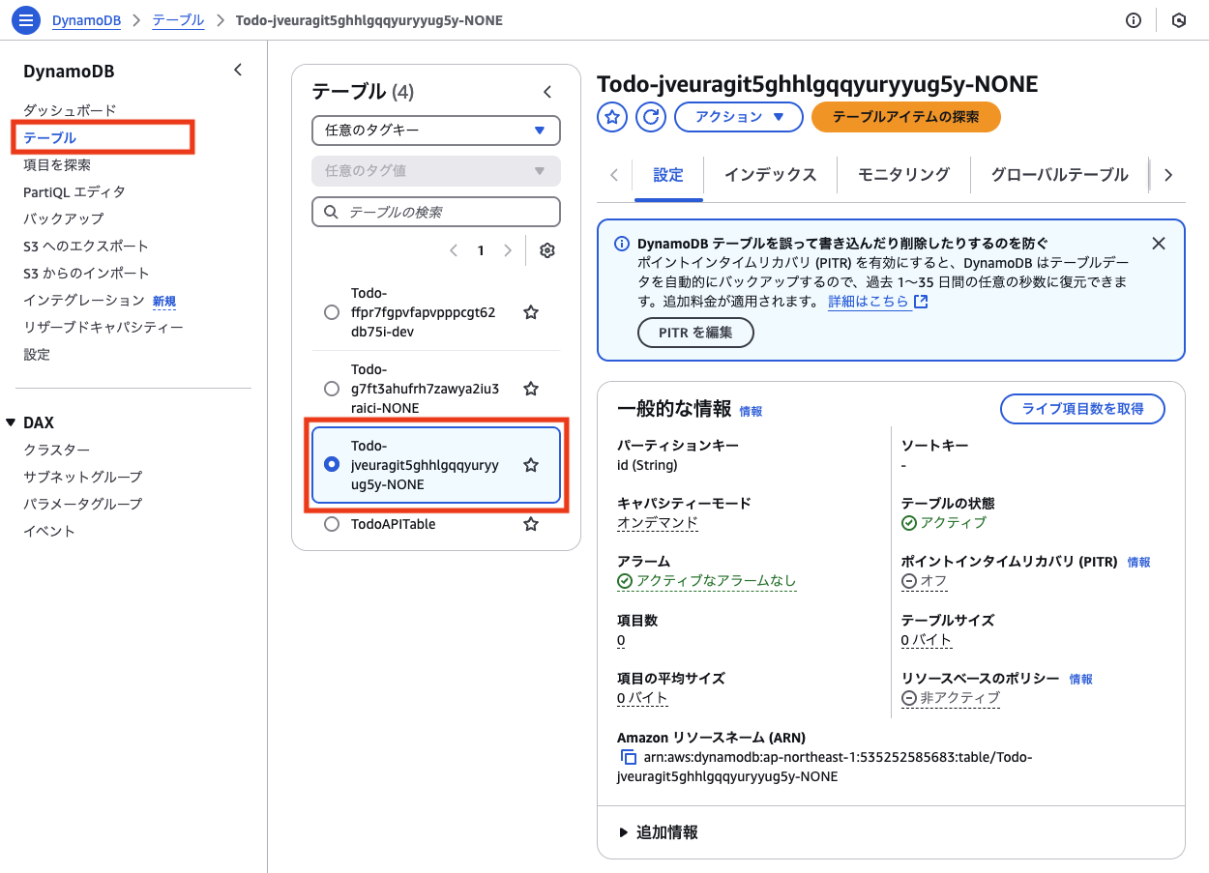Open DAX クラスター in the sidebar
1209x873 pixels.
pos(57,450)
